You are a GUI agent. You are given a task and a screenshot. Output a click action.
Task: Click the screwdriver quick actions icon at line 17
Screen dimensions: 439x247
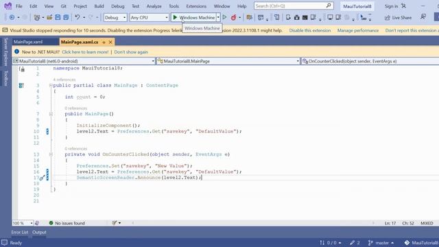point(42,178)
